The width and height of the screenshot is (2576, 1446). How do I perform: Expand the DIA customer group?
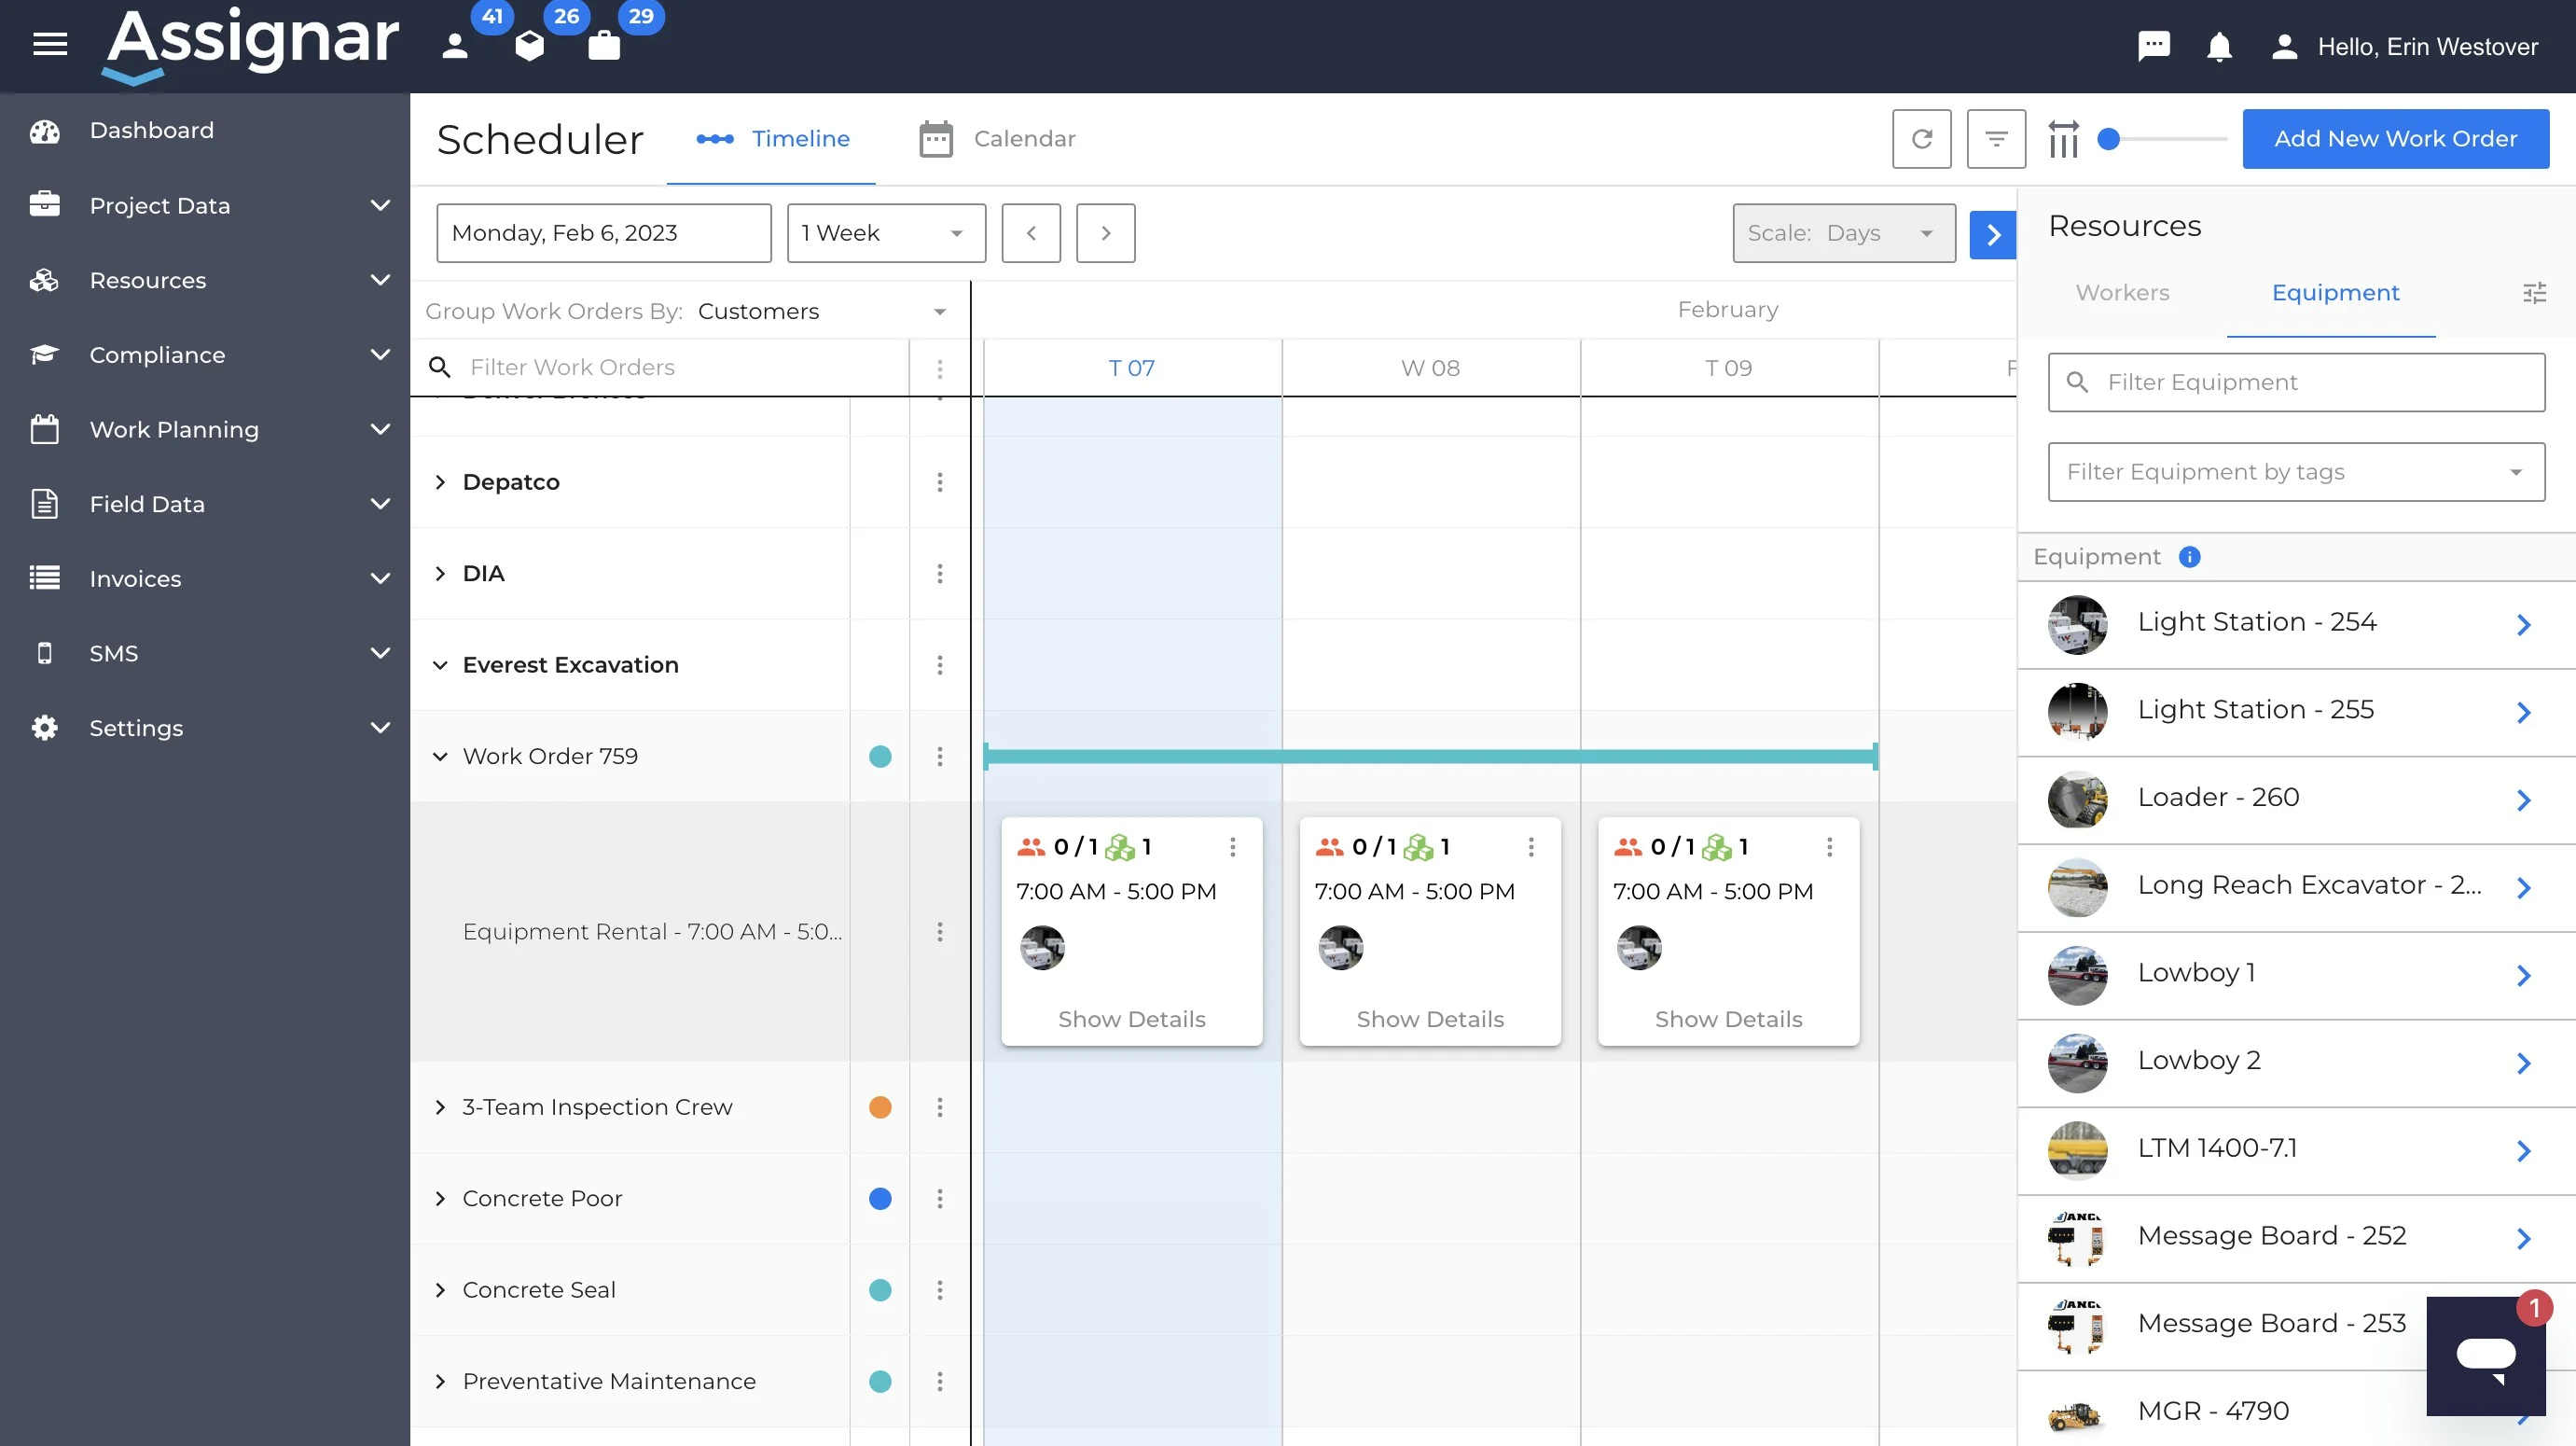[440, 573]
